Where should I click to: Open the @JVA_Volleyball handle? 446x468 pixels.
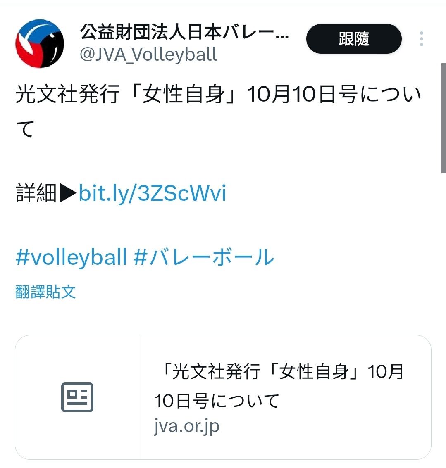pyautogui.click(x=148, y=55)
